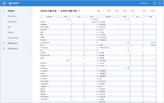Select the 공사미수금 account row

coord(69,30)
